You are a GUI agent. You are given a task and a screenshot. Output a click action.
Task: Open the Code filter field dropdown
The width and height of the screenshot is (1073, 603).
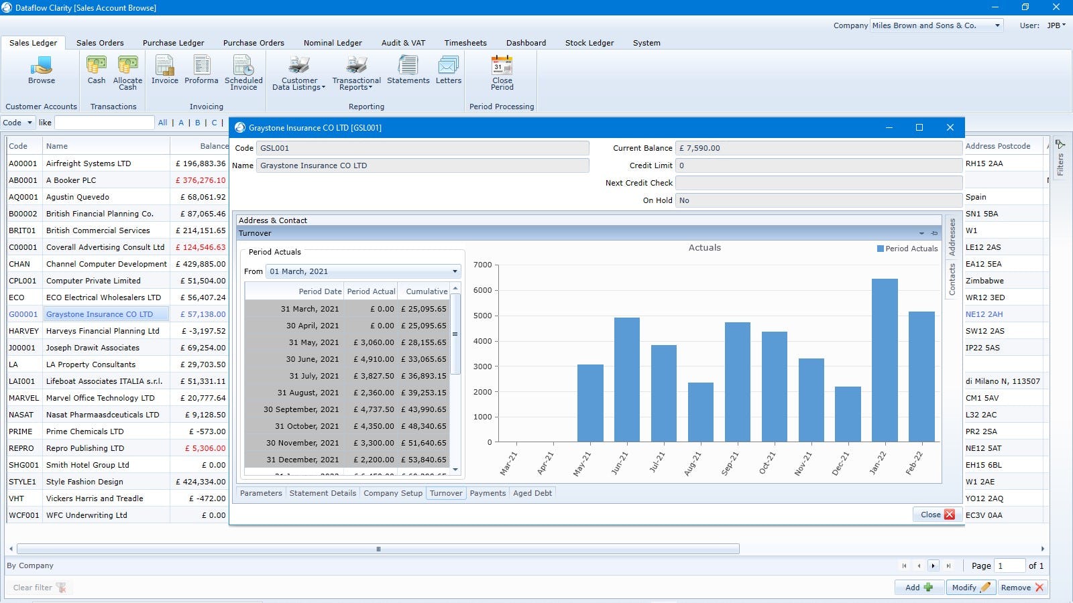point(30,123)
